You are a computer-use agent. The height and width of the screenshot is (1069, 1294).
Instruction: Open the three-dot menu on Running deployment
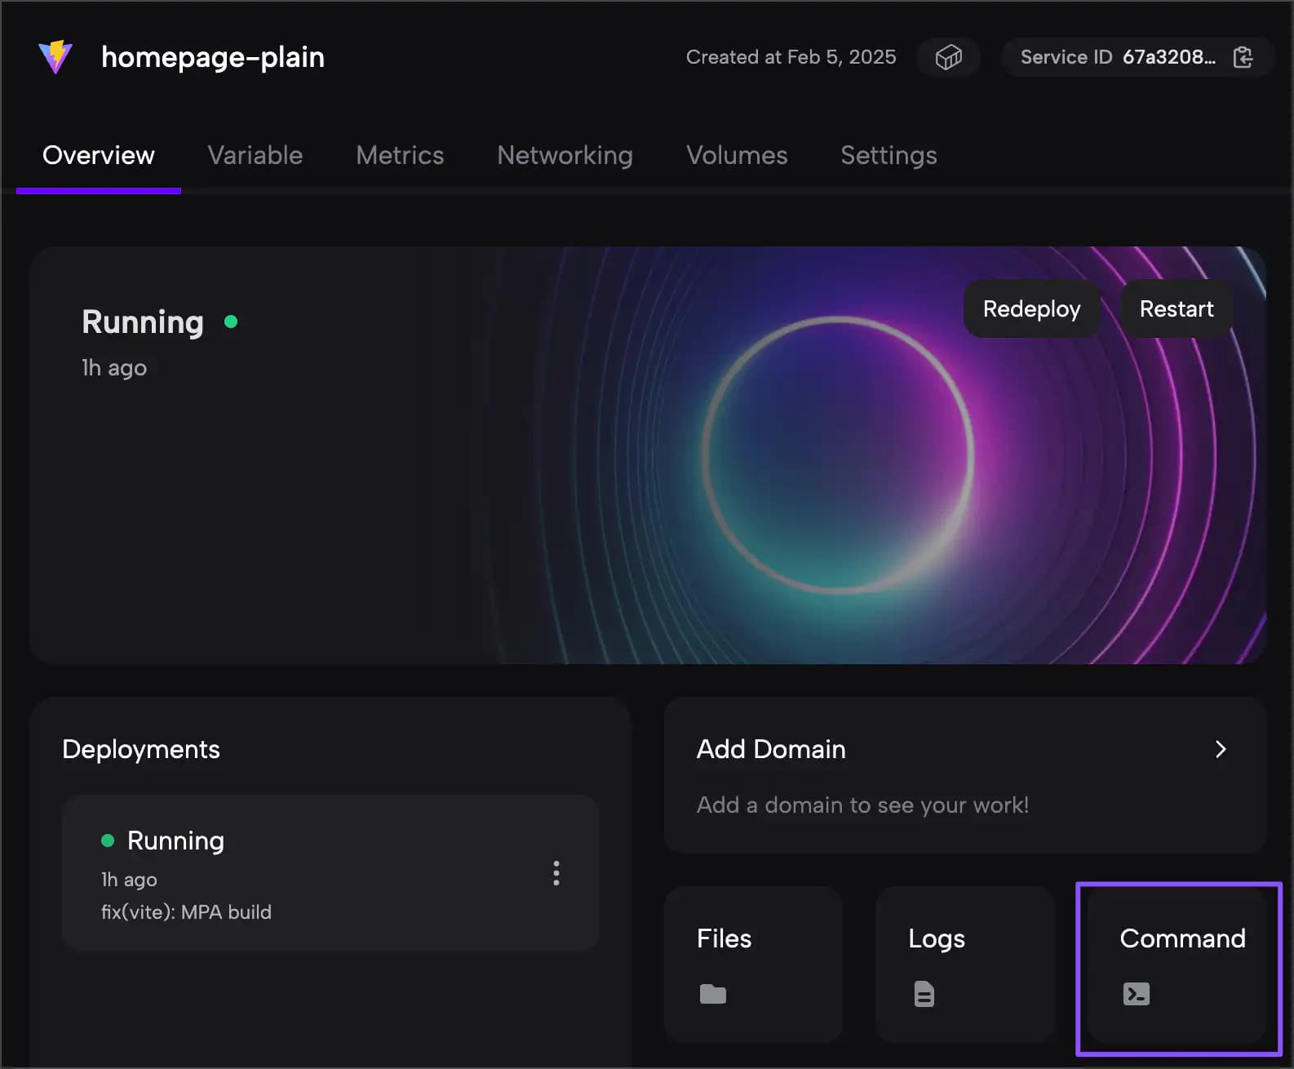point(556,873)
